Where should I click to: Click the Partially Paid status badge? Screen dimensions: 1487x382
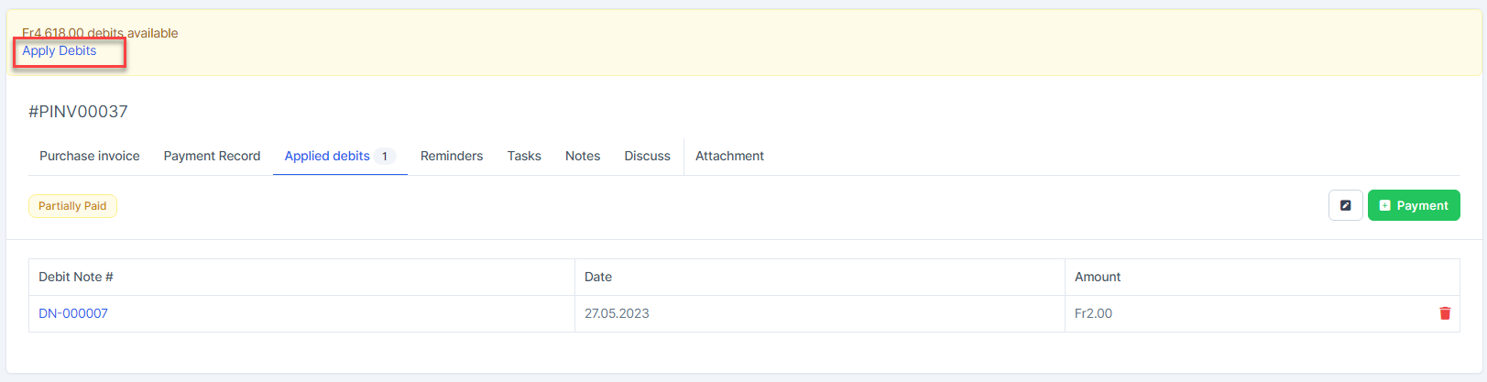click(x=72, y=206)
